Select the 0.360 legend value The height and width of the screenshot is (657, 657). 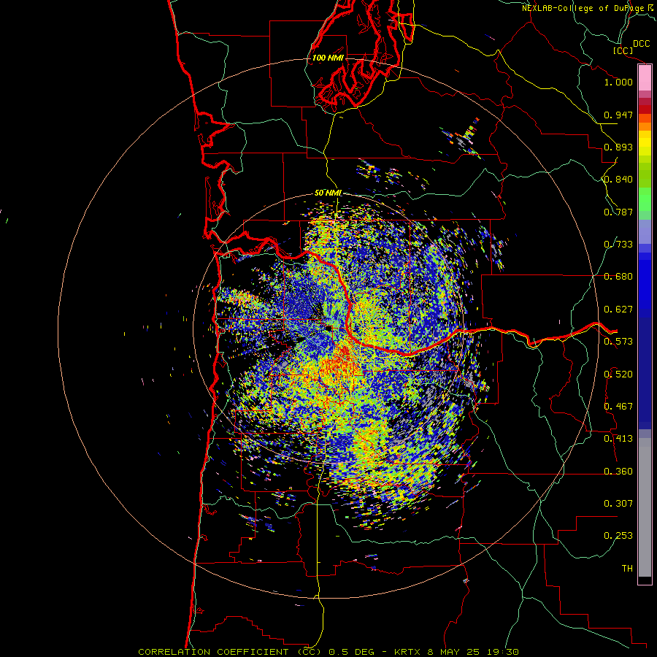click(618, 471)
